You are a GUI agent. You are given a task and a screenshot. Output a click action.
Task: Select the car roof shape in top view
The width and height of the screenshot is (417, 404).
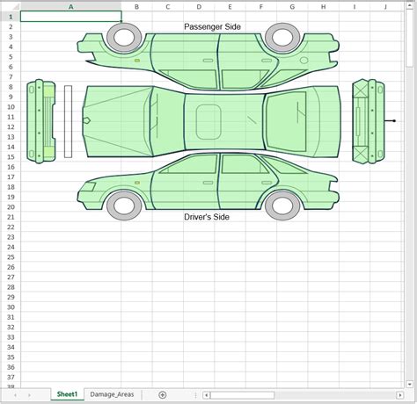[224, 121]
